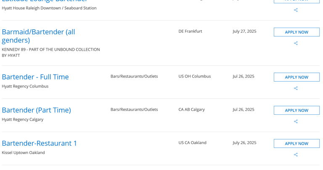323x170 pixels.
Task: Apply now for the Raleigh lounge job
Action: click(297, 1)
